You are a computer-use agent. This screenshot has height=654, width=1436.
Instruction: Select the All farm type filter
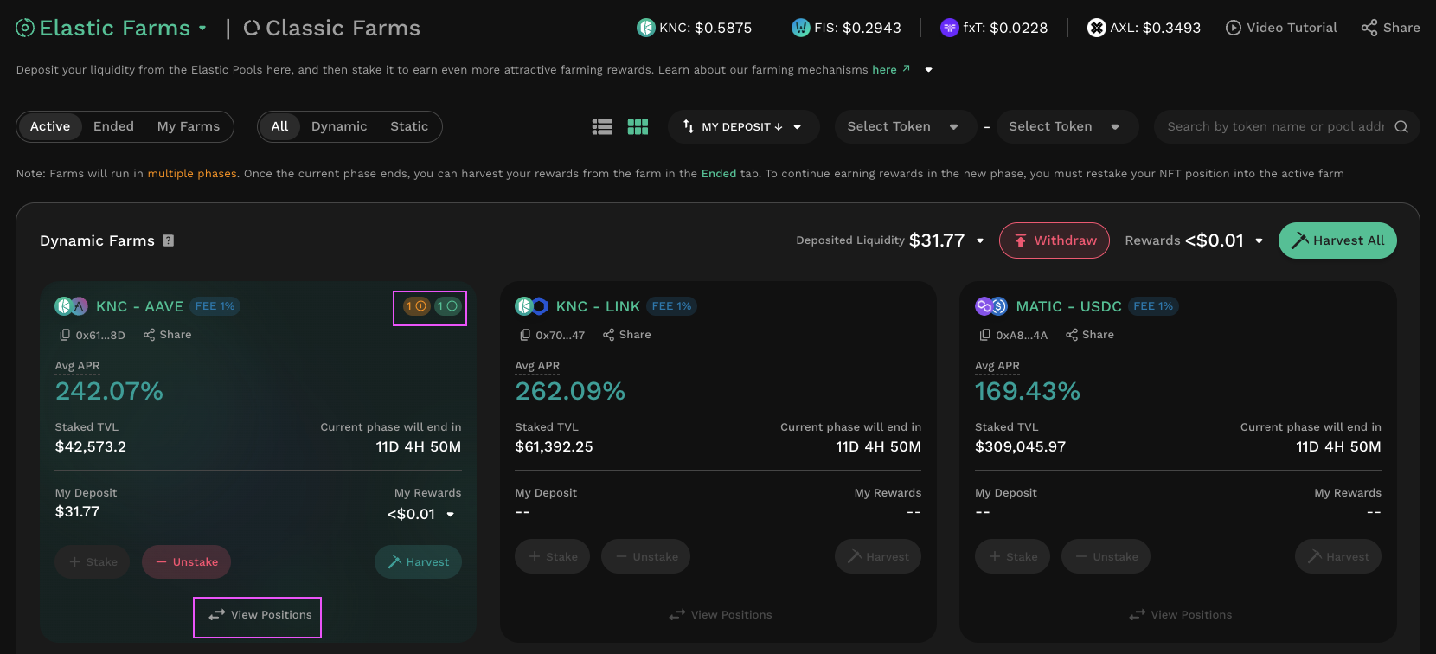point(279,126)
